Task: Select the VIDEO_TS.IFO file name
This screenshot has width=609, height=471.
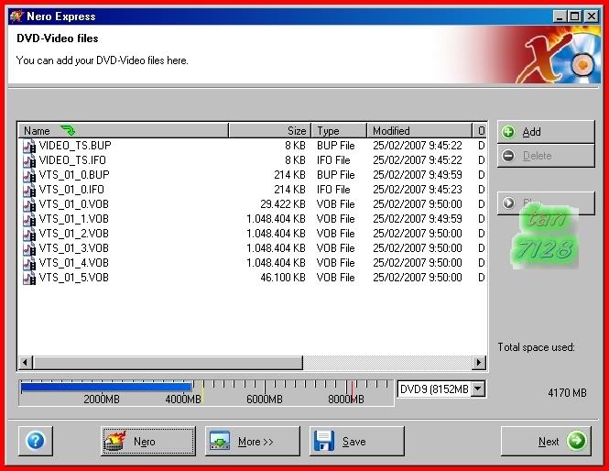Action: coord(72,160)
